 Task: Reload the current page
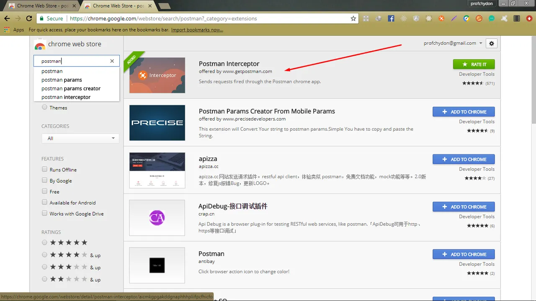coord(29,18)
